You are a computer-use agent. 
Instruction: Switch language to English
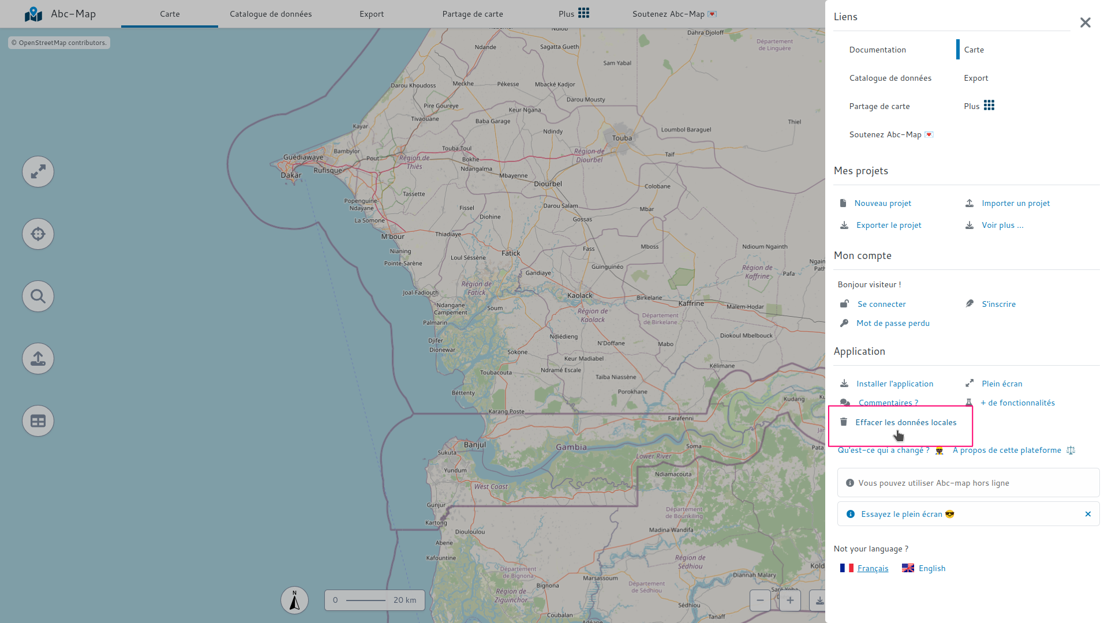coord(931,569)
